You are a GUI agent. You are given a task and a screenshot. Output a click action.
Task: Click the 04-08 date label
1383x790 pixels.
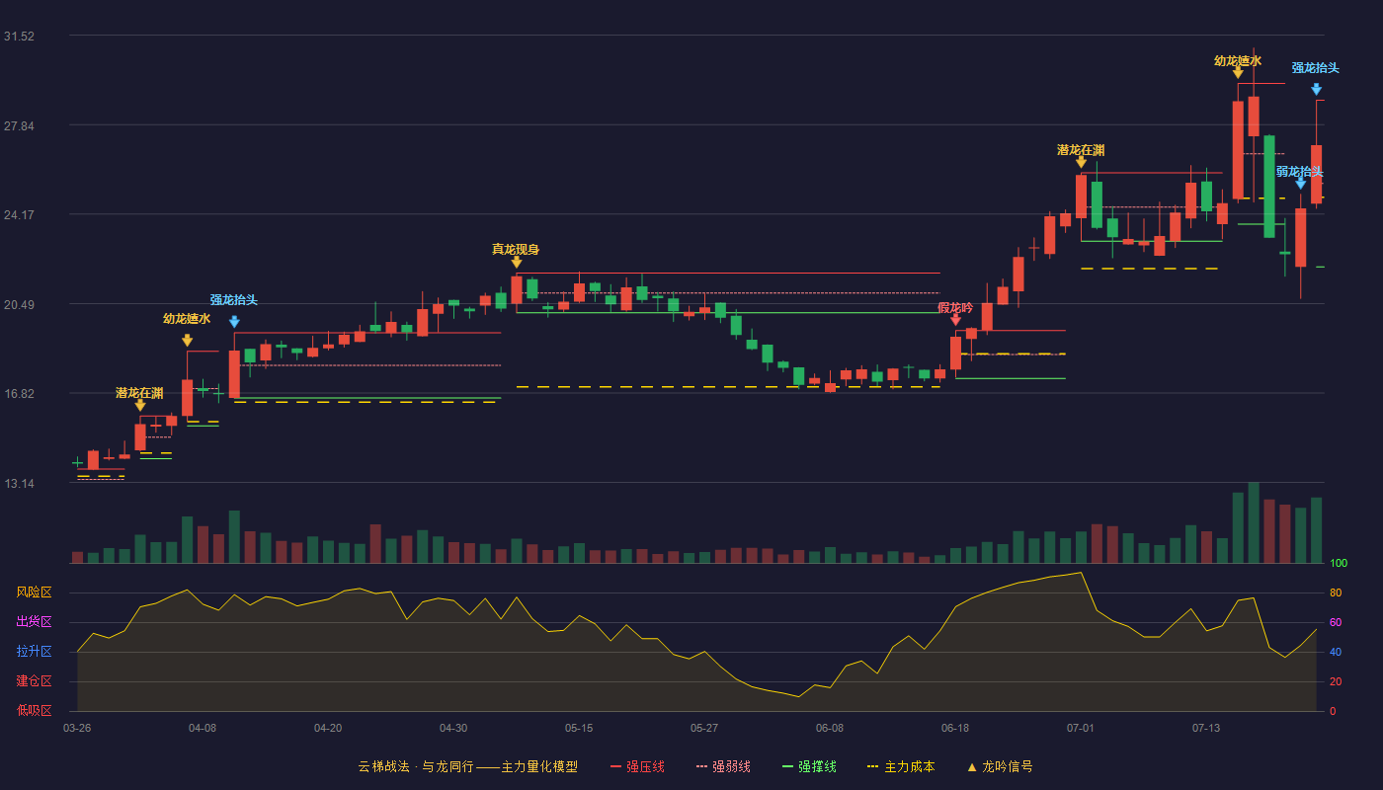pyautogui.click(x=203, y=728)
